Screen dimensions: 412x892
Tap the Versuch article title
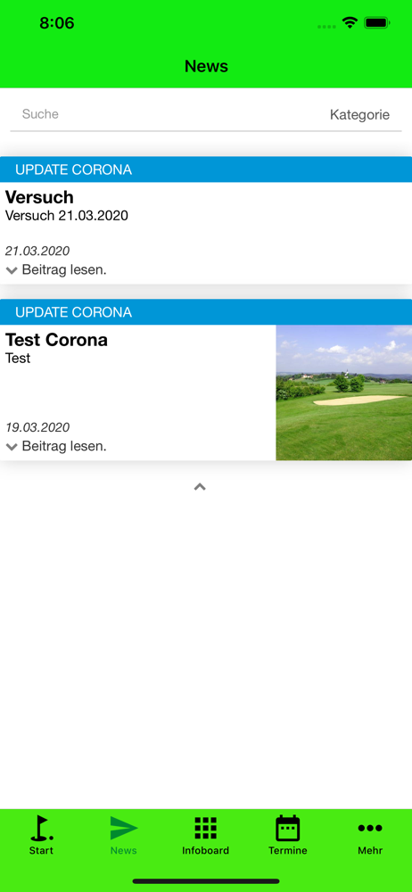[39, 197]
